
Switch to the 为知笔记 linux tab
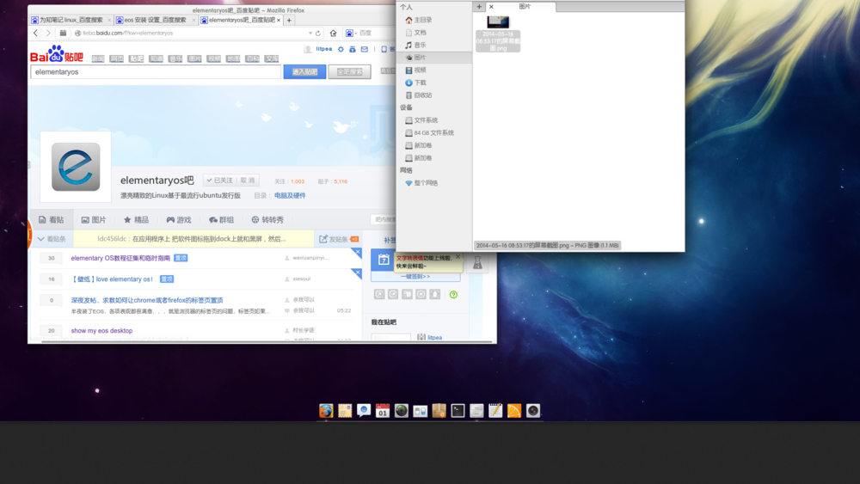(71, 20)
